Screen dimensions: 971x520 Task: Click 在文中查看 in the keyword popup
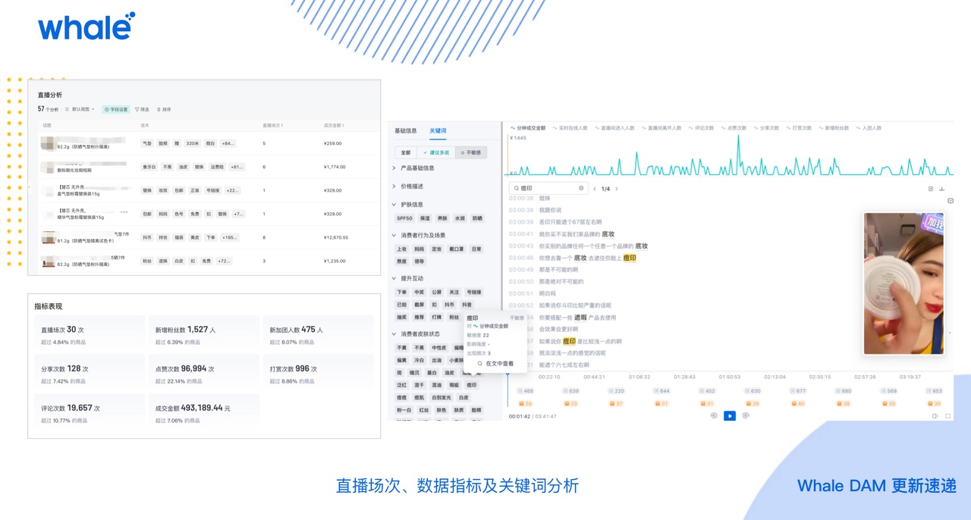pyautogui.click(x=496, y=364)
